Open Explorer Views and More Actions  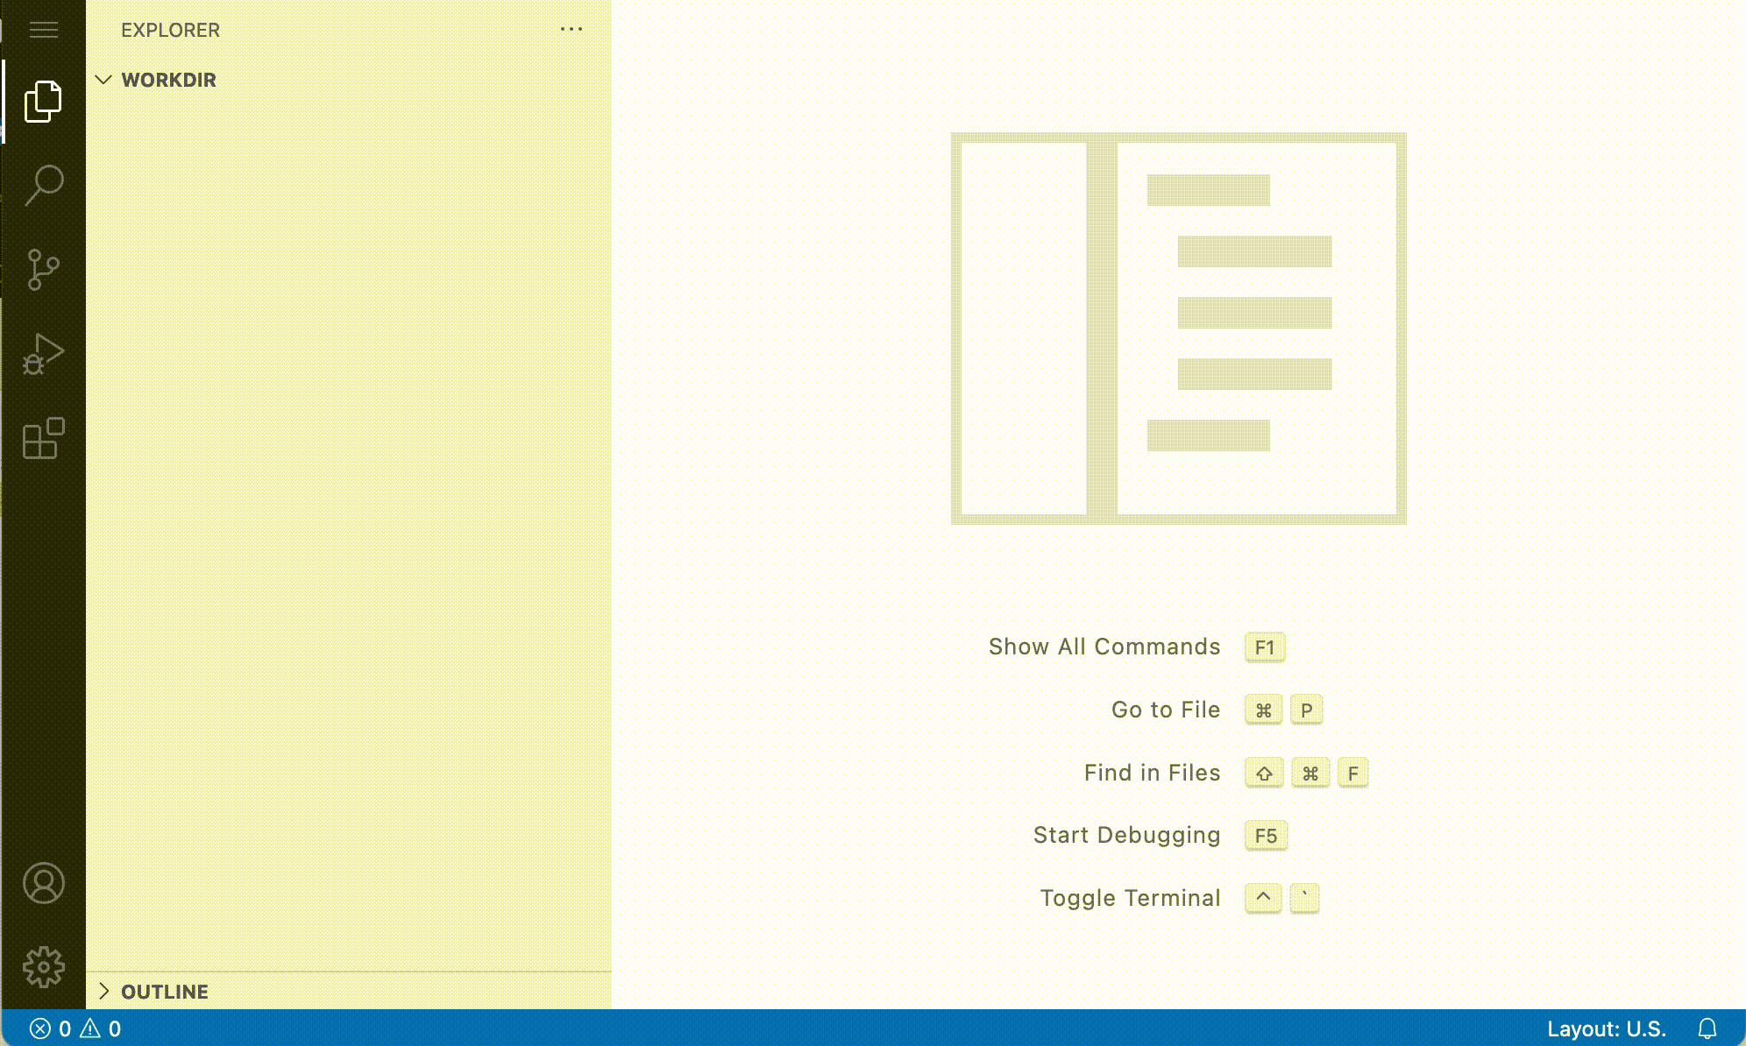coord(571,30)
